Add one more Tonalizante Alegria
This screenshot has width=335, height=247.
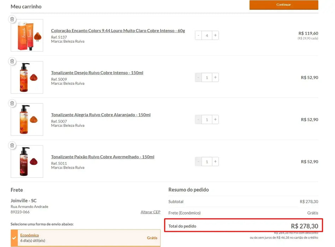[x=215, y=119]
